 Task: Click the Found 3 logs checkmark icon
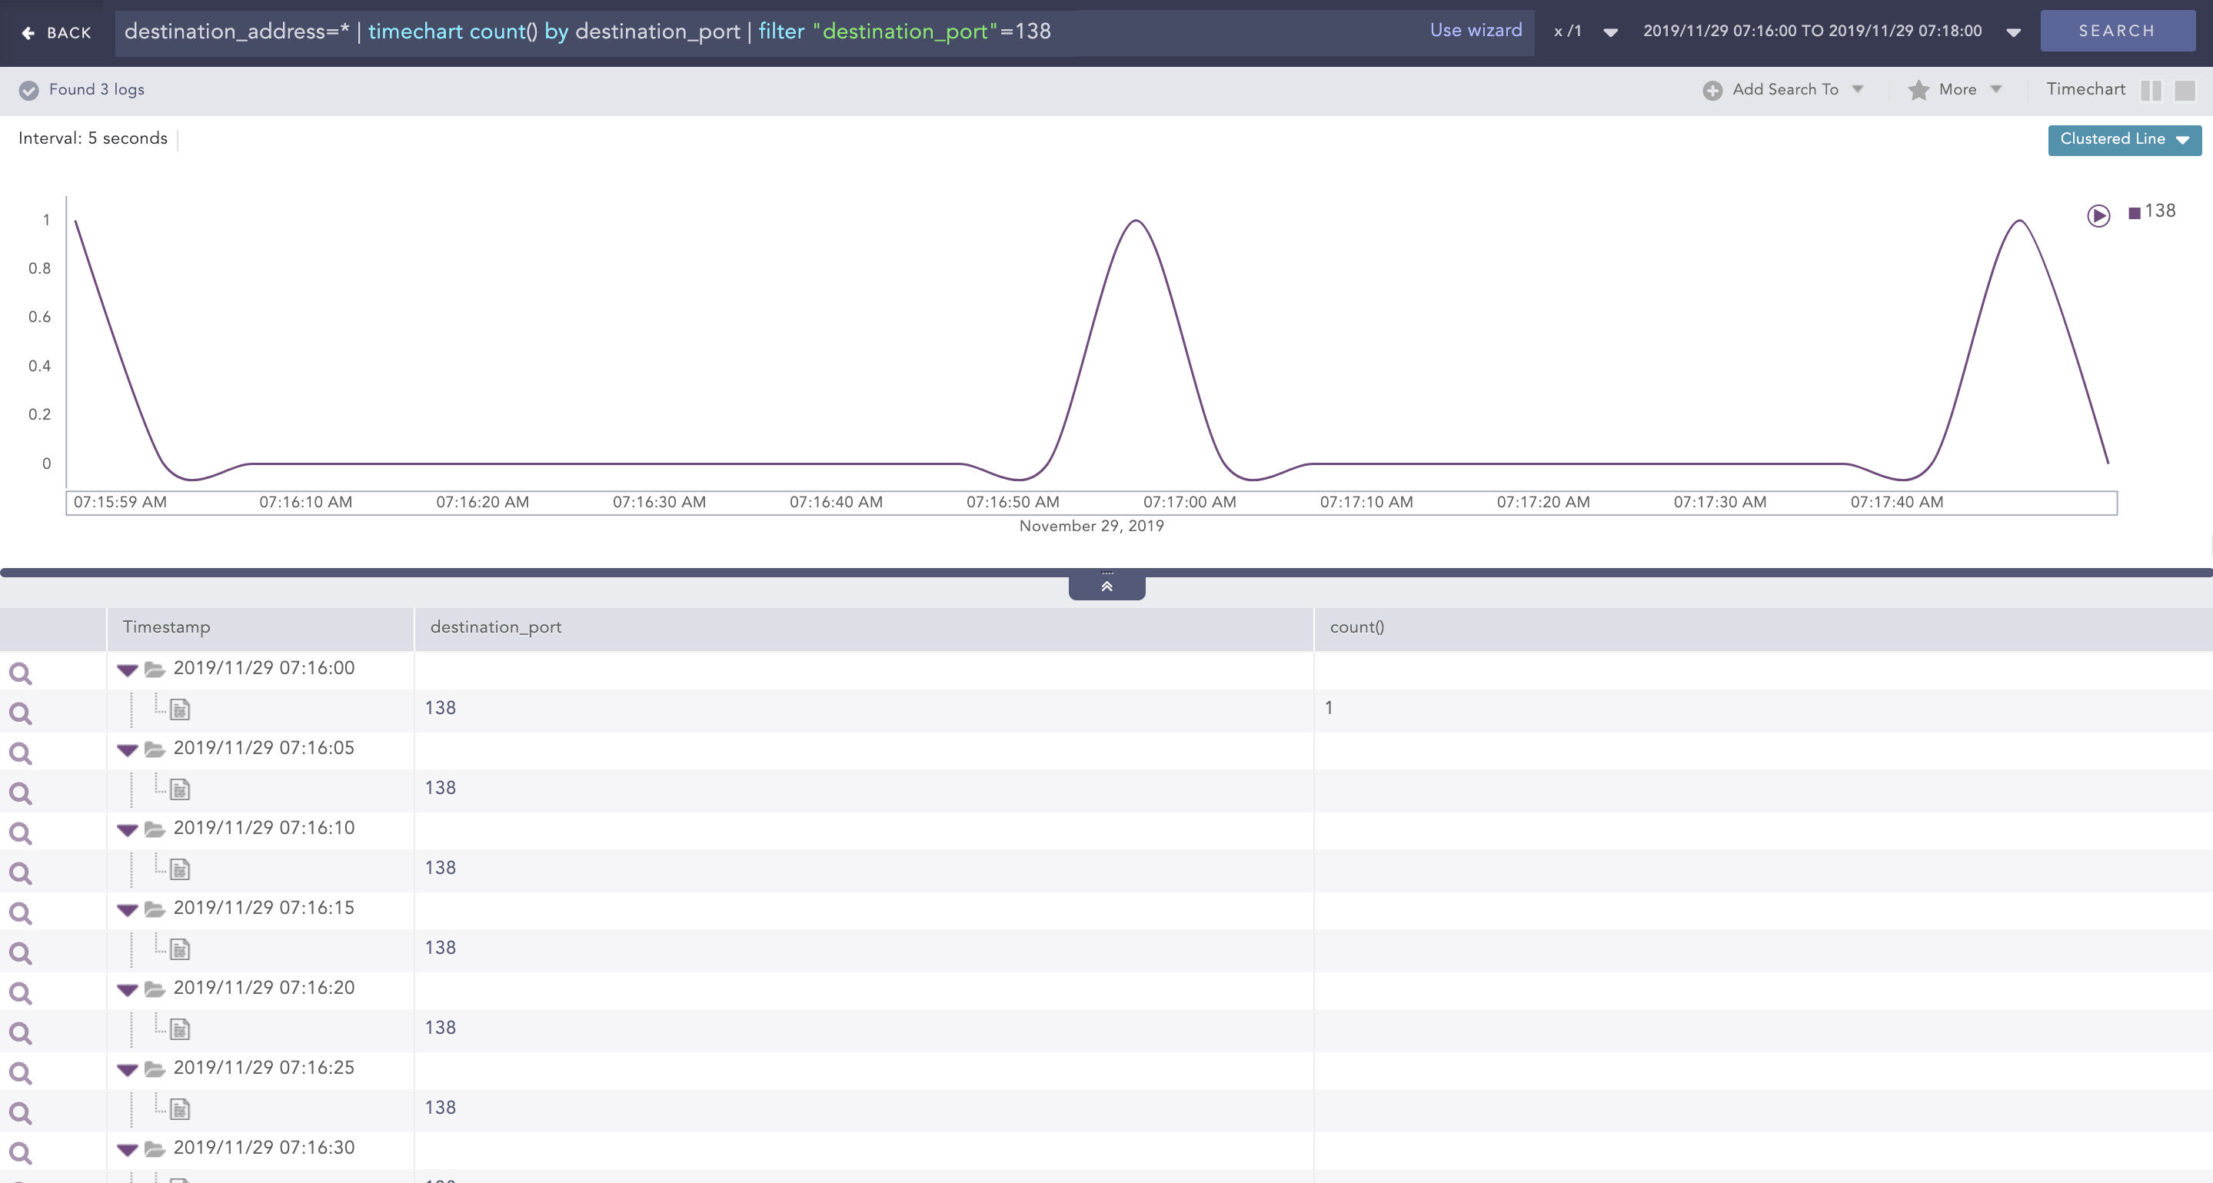[28, 89]
